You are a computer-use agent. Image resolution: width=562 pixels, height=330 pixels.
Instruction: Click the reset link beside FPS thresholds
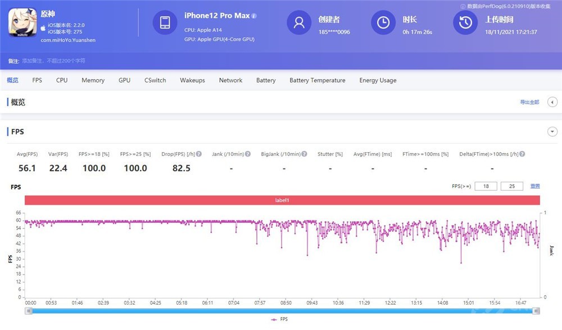(x=535, y=186)
